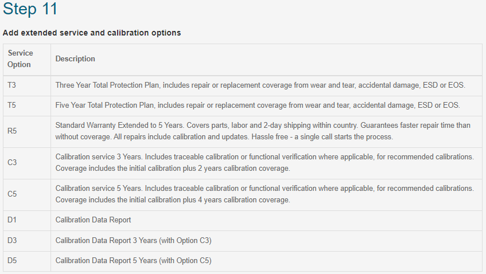Select the D1 service option cell
The image size is (486, 274).
tap(27, 220)
